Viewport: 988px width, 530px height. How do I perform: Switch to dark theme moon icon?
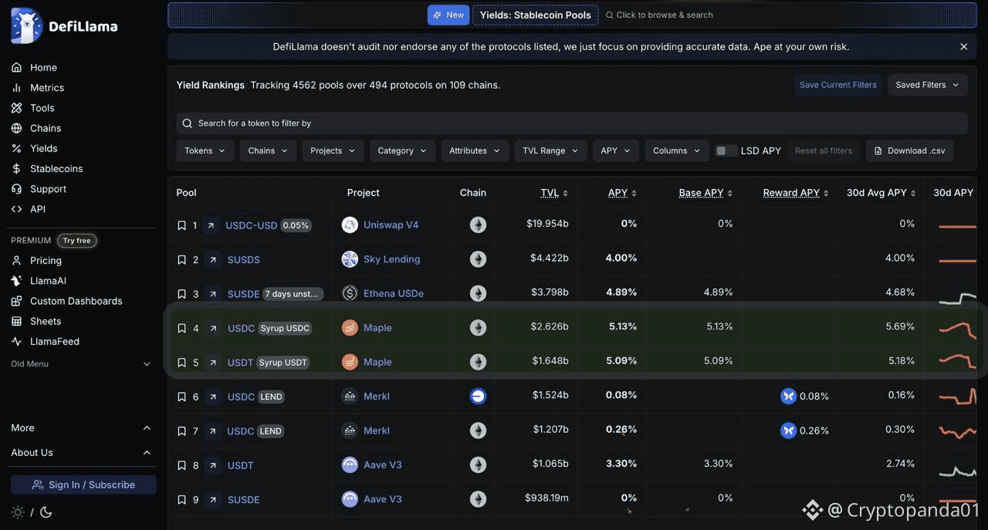tap(46, 511)
